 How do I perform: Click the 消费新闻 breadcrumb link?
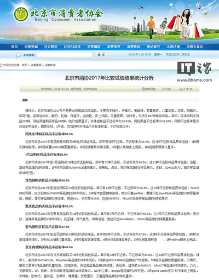click(50, 65)
